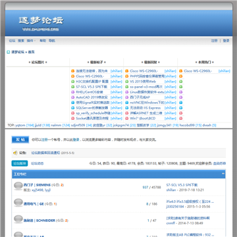The height and width of the screenshot is (237, 237).
Task: Open iFix4.0 iFix3.5 last post link
Action: coord(190,201)
